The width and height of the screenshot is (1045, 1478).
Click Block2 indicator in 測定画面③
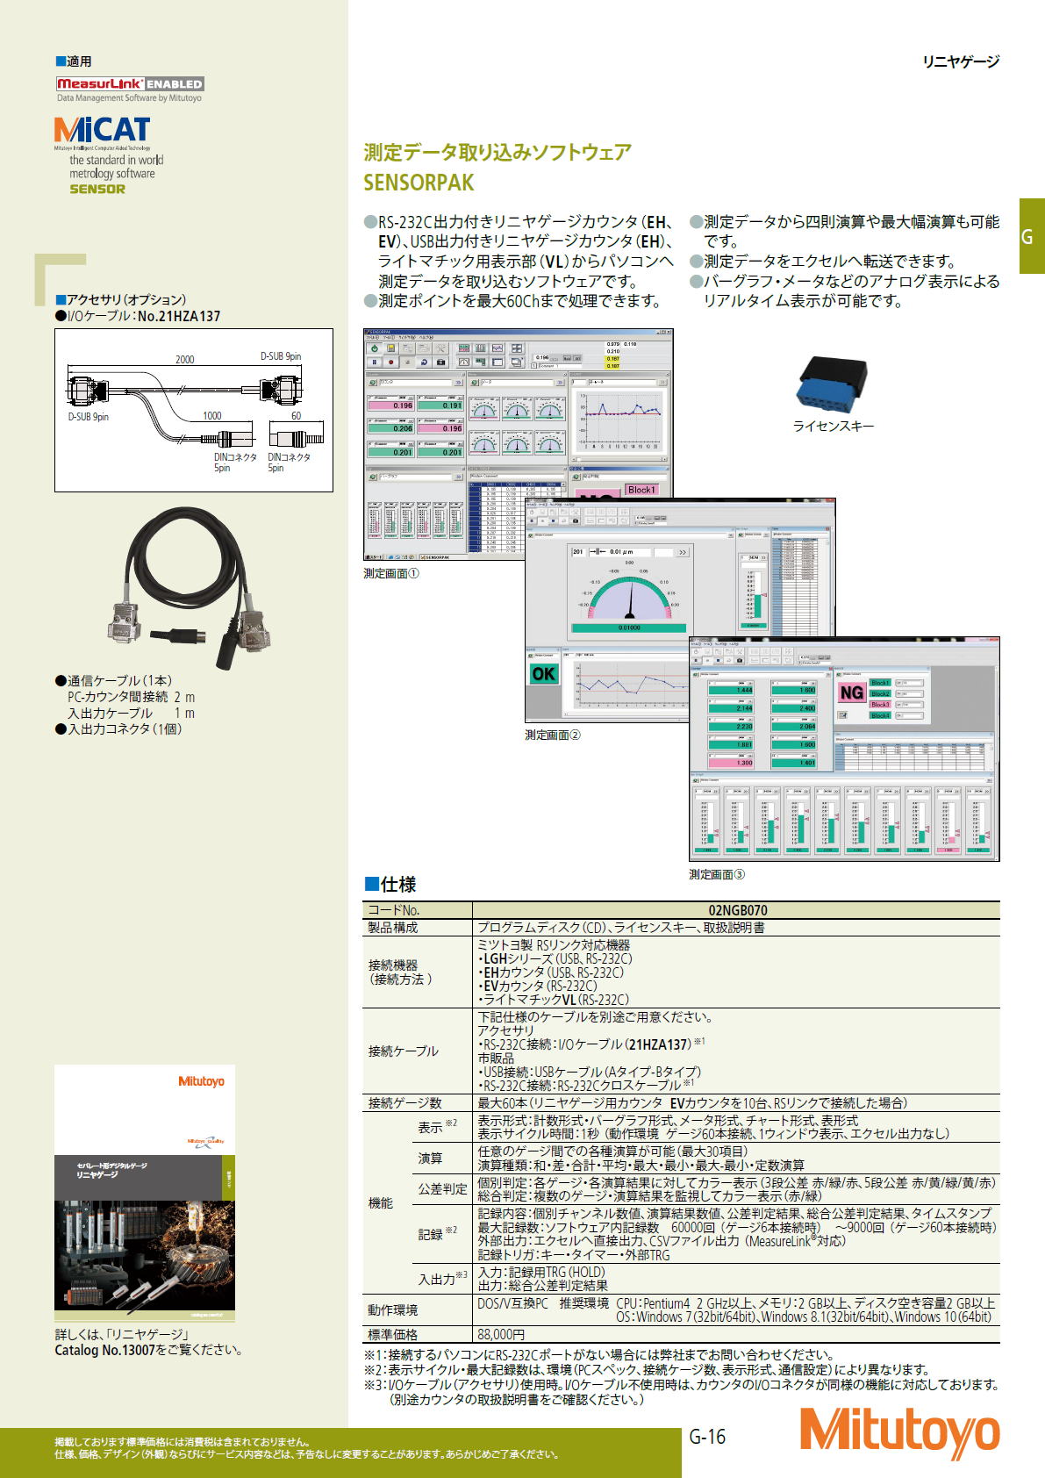tap(880, 693)
